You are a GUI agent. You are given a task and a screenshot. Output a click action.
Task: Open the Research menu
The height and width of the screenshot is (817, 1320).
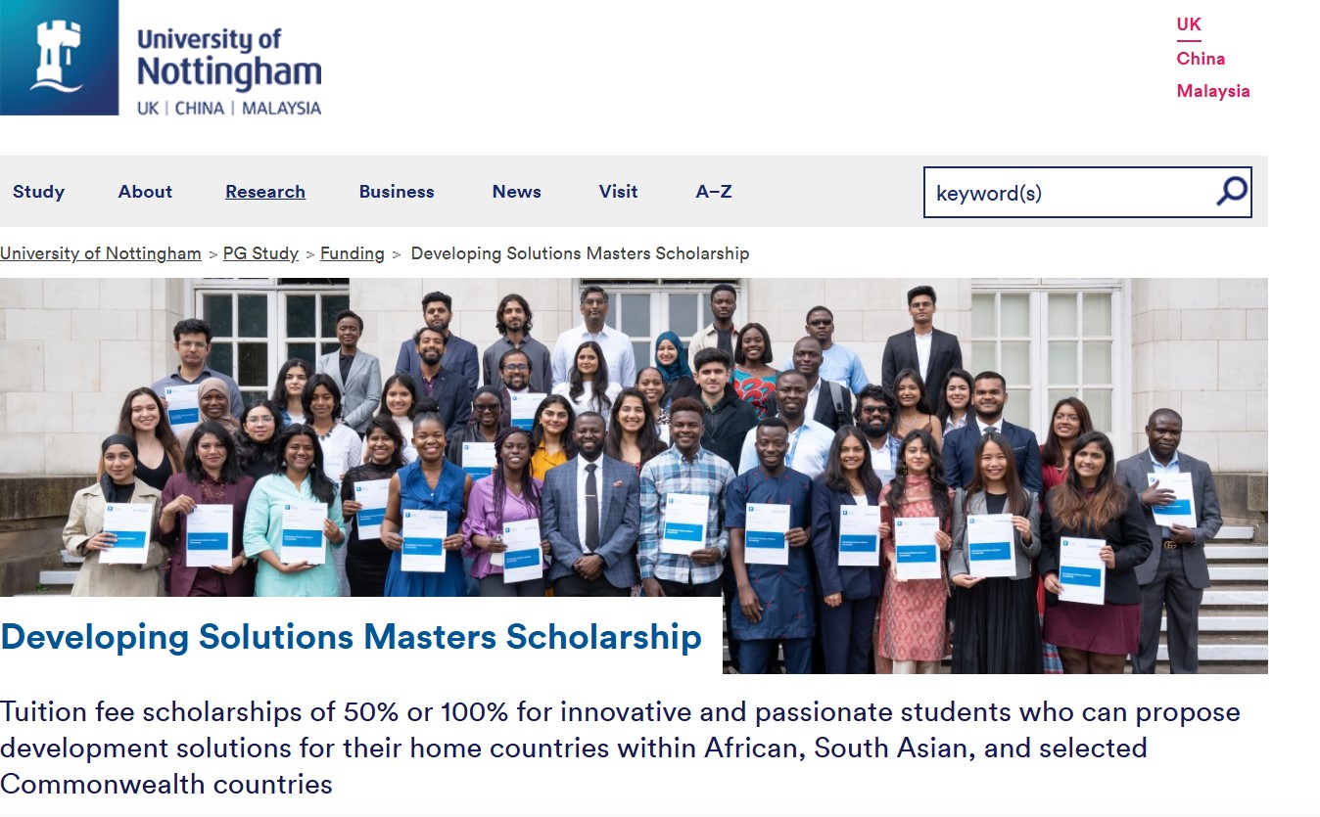[x=264, y=192]
